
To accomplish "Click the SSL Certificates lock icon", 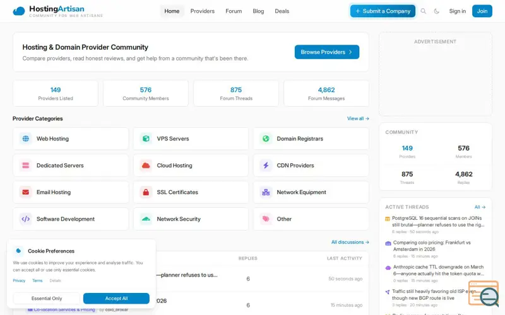I will coord(146,192).
